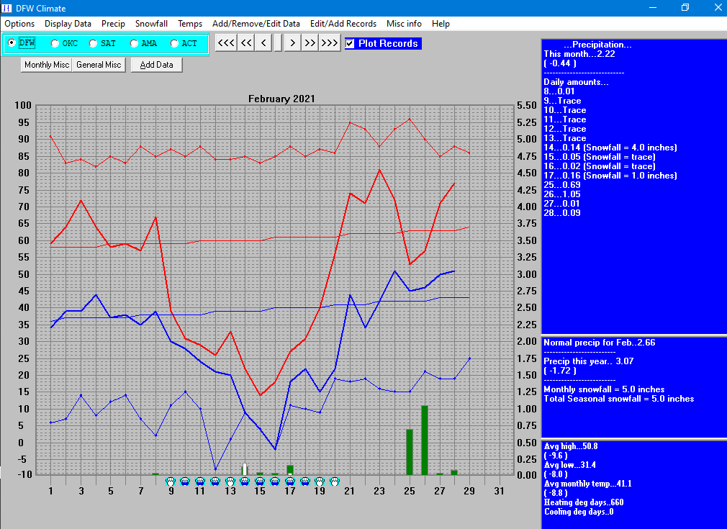Image resolution: width=727 pixels, height=529 pixels.
Task: Click the 'Precip this year.. 3.07' text
Action: tap(588, 361)
